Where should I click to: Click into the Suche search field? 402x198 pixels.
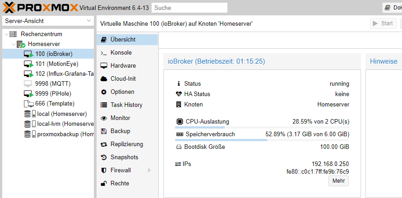tap(189, 8)
